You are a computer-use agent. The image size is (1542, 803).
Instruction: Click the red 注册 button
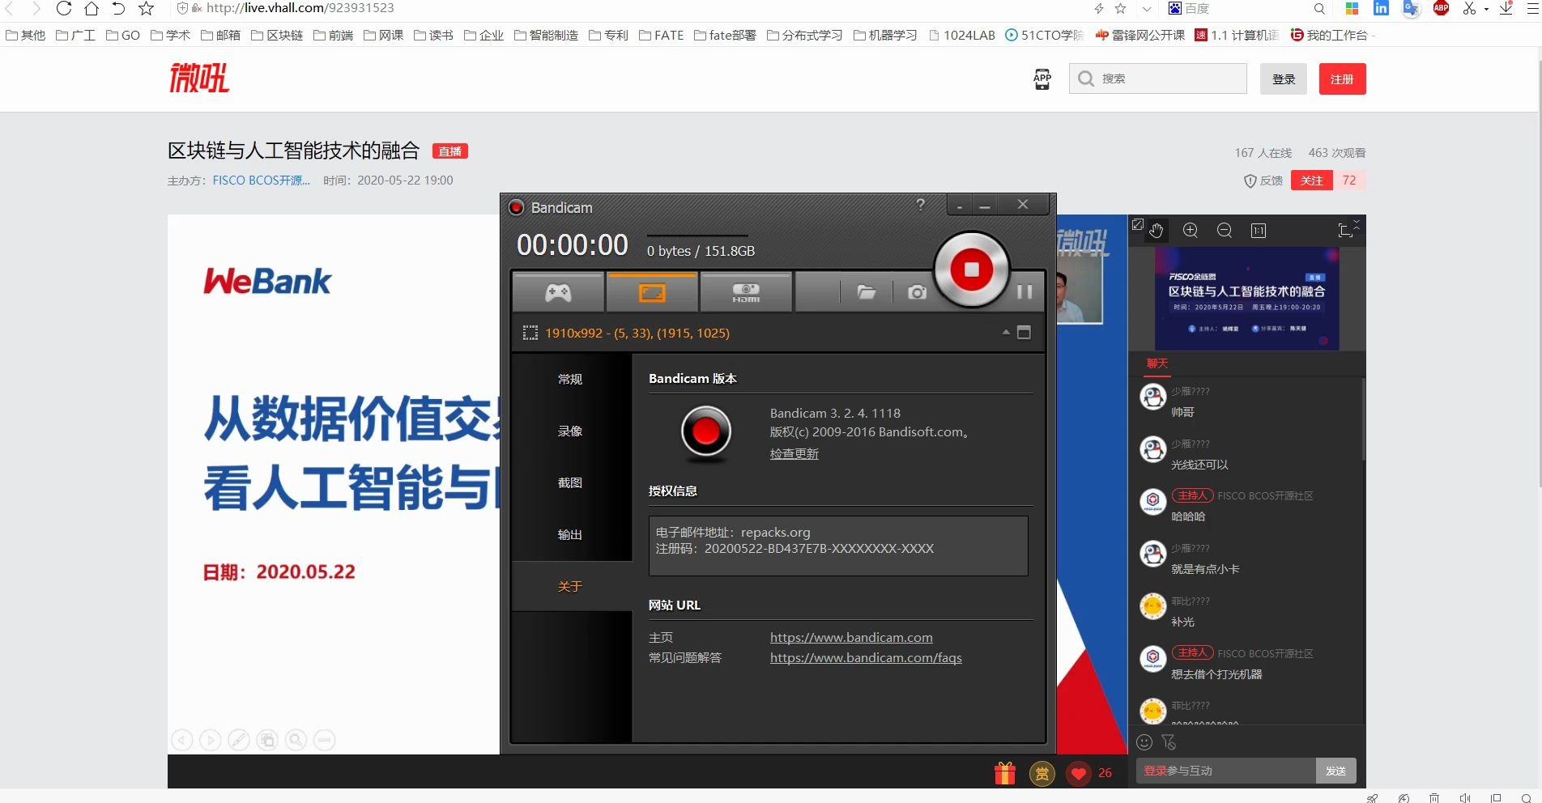1342,79
